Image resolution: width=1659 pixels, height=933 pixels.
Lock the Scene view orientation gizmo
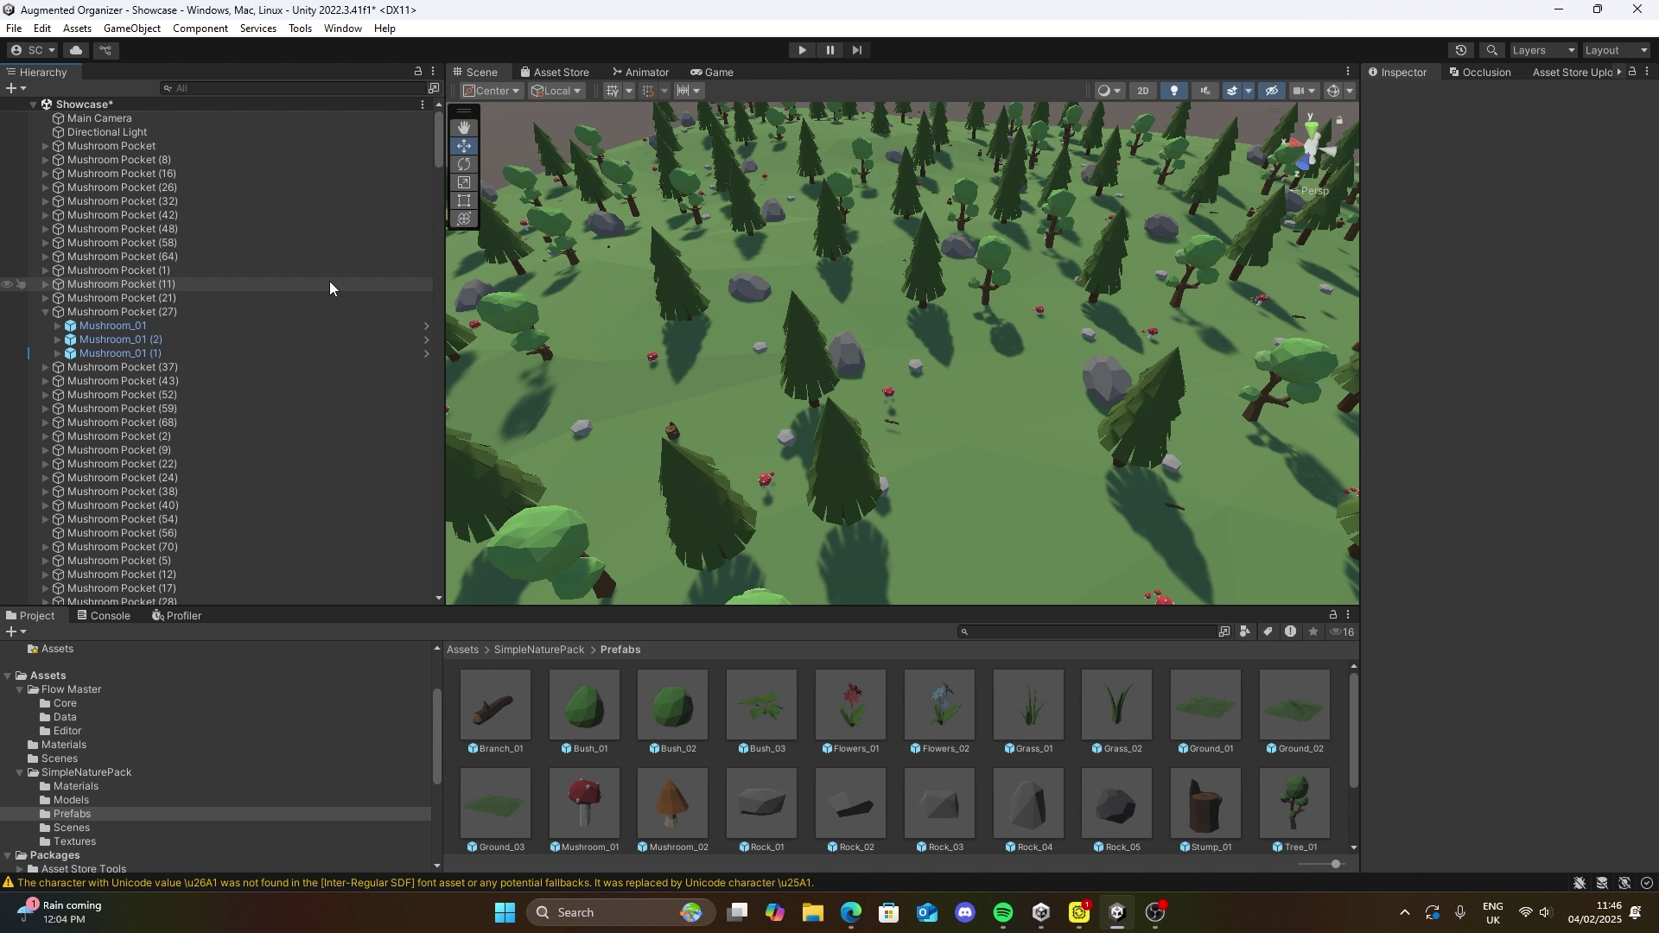point(1339,120)
